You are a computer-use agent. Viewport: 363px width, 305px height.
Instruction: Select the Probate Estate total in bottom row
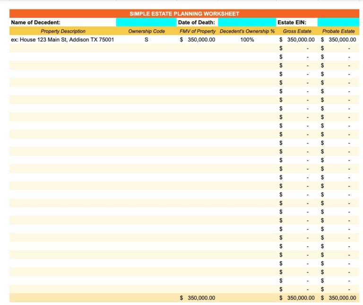(x=338, y=298)
